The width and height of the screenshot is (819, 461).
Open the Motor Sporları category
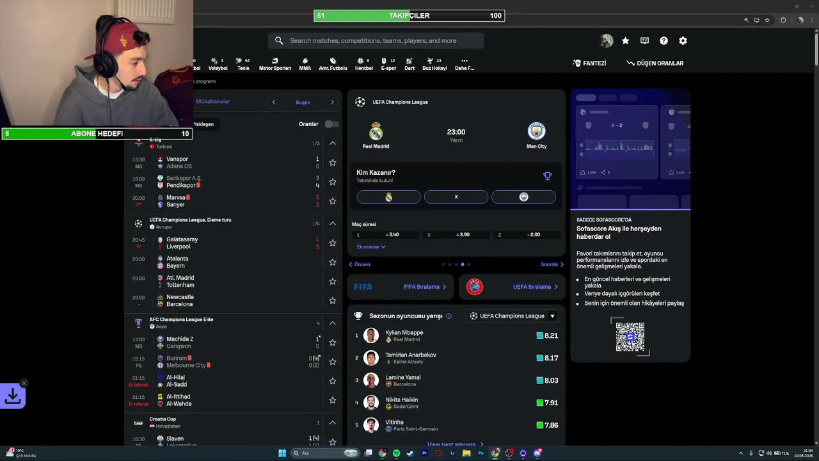[275, 64]
